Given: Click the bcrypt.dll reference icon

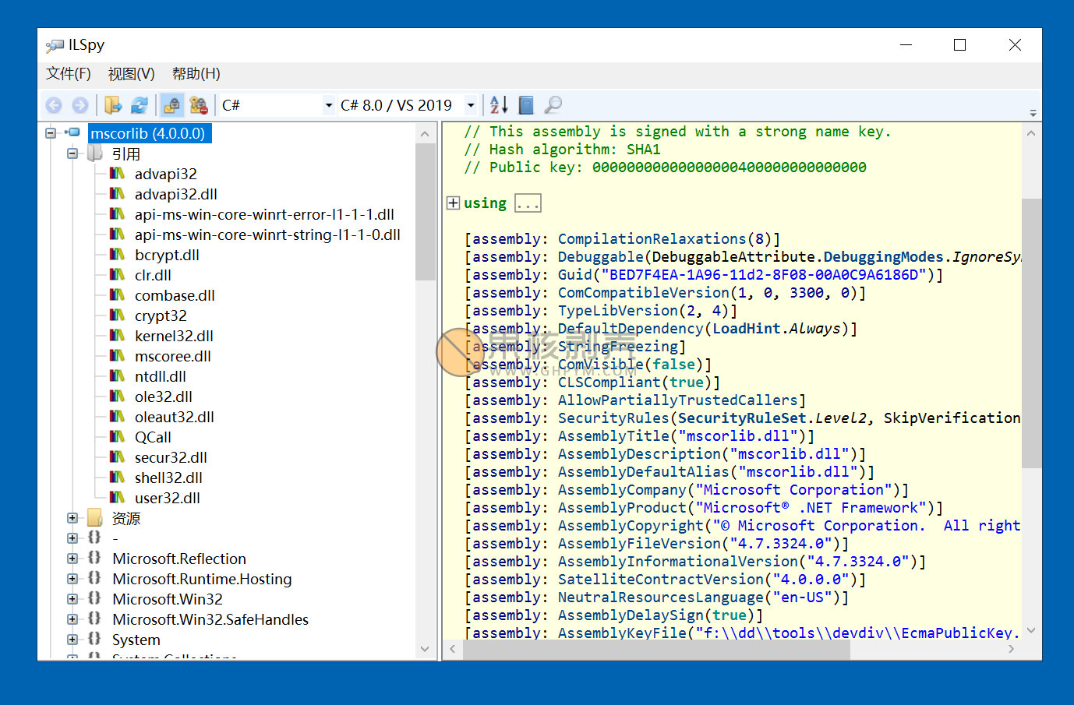Looking at the screenshot, I should point(117,254).
